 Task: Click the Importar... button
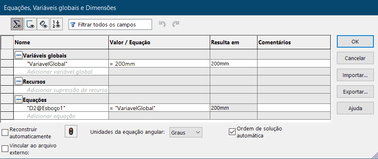[355, 75]
